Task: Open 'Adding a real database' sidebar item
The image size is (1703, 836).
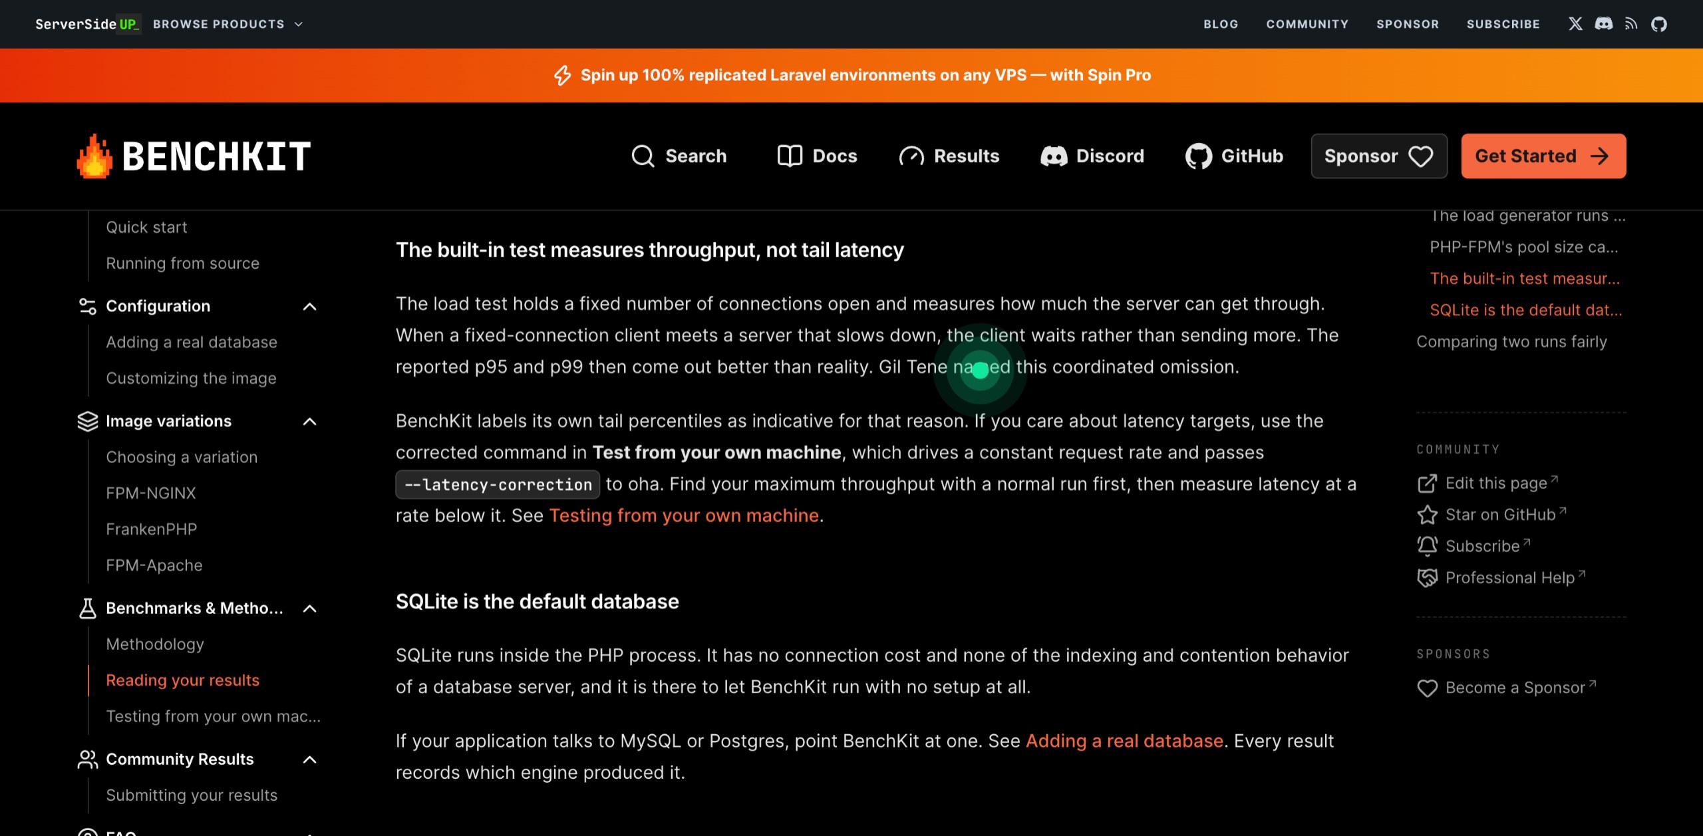Action: pos(192,343)
